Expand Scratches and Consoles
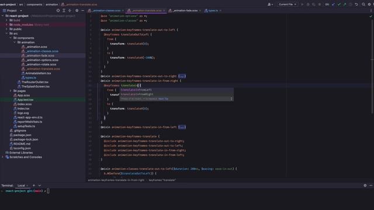374x210 pixels. 2,157
